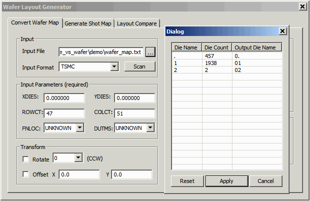Image resolution: width=310 pixels, height=201 pixels.
Task: Select the Convert Wafer Map tab
Action: coord(35,23)
